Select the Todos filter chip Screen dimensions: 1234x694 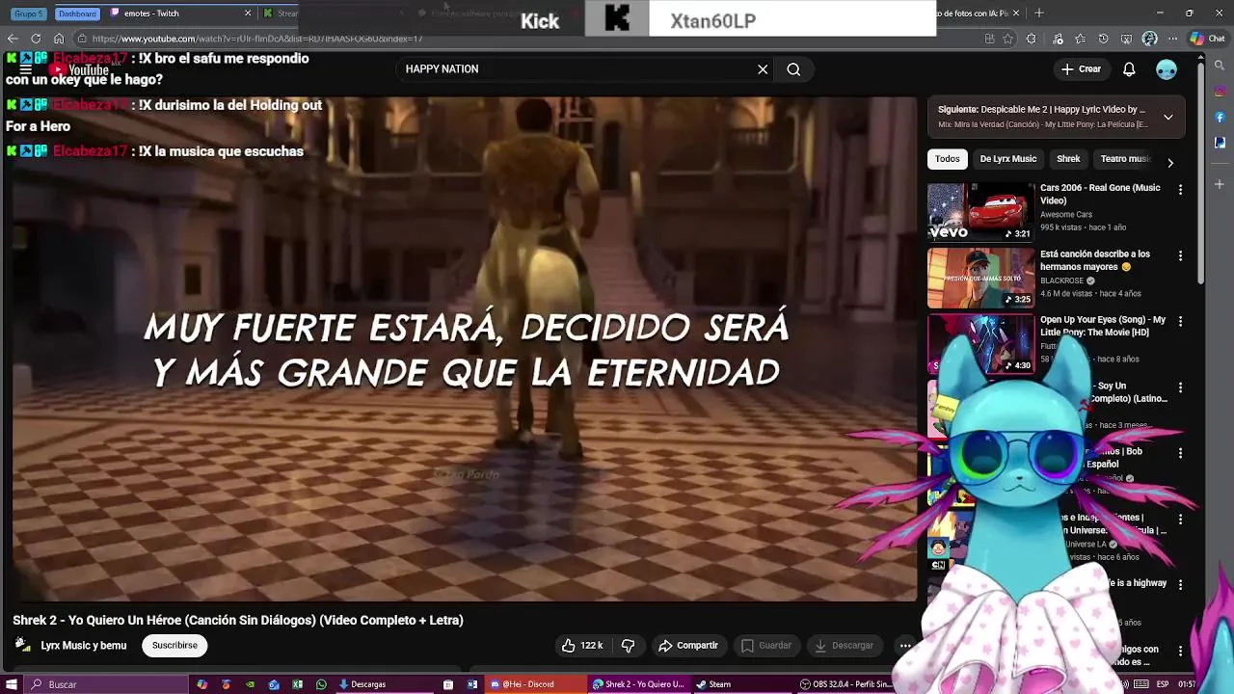[948, 159]
